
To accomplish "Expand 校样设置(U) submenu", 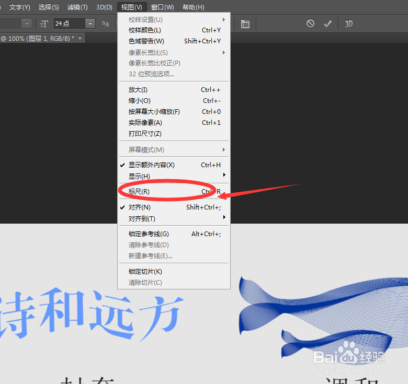I will click(x=174, y=20).
